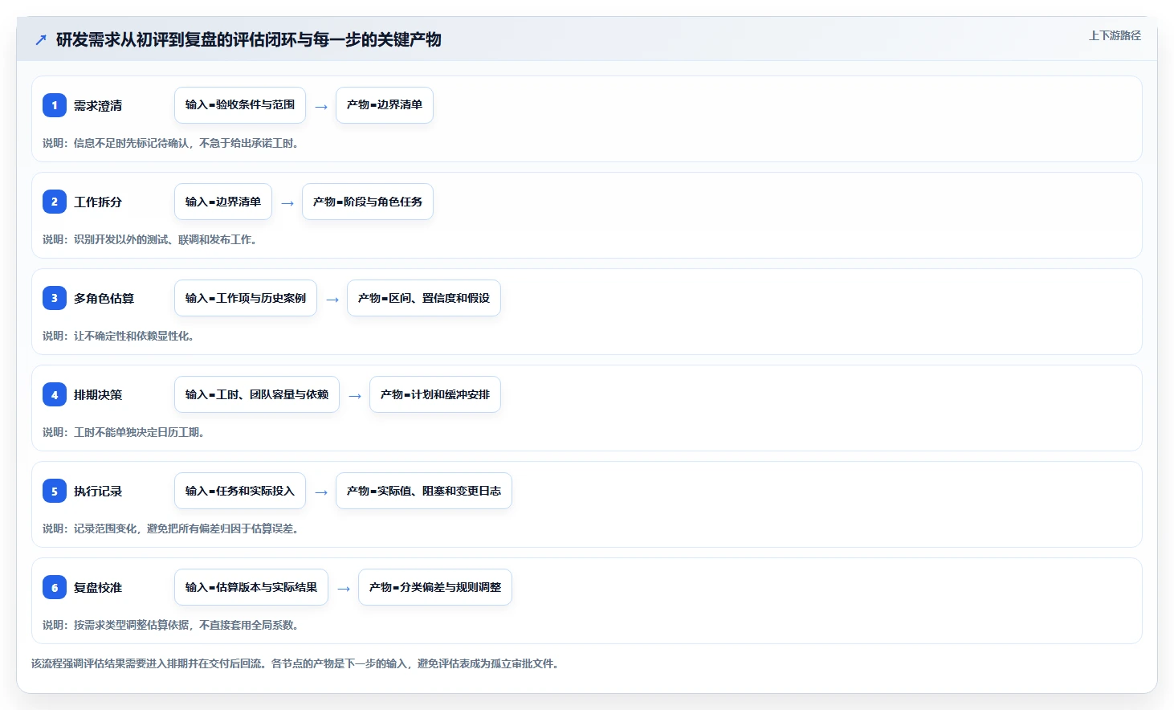The image size is (1174, 710).
Task: Select step number 6 badge
Action: (55, 587)
